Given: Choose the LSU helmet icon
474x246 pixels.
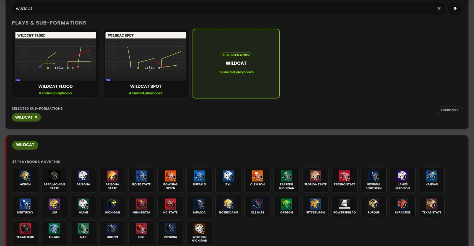Looking at the screenshot, I should [54, 204].
